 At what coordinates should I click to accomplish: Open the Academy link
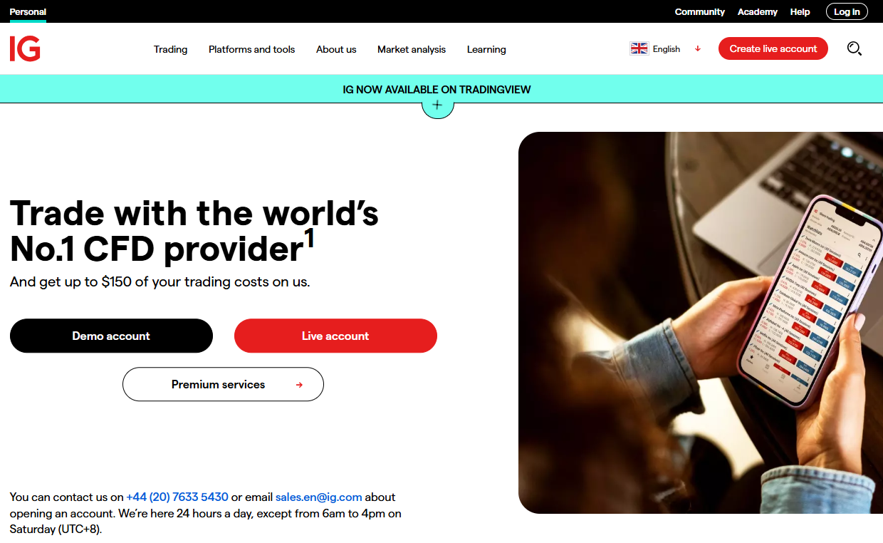click(x=757, y=11)
